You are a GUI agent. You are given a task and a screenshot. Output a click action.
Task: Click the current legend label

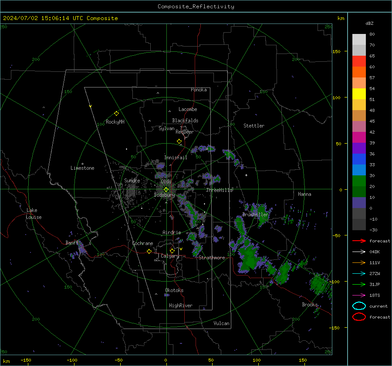(378, 306)
